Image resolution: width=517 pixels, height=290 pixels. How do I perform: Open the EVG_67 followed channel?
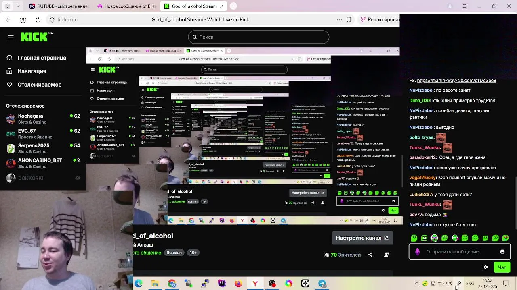tap(43, 134)
